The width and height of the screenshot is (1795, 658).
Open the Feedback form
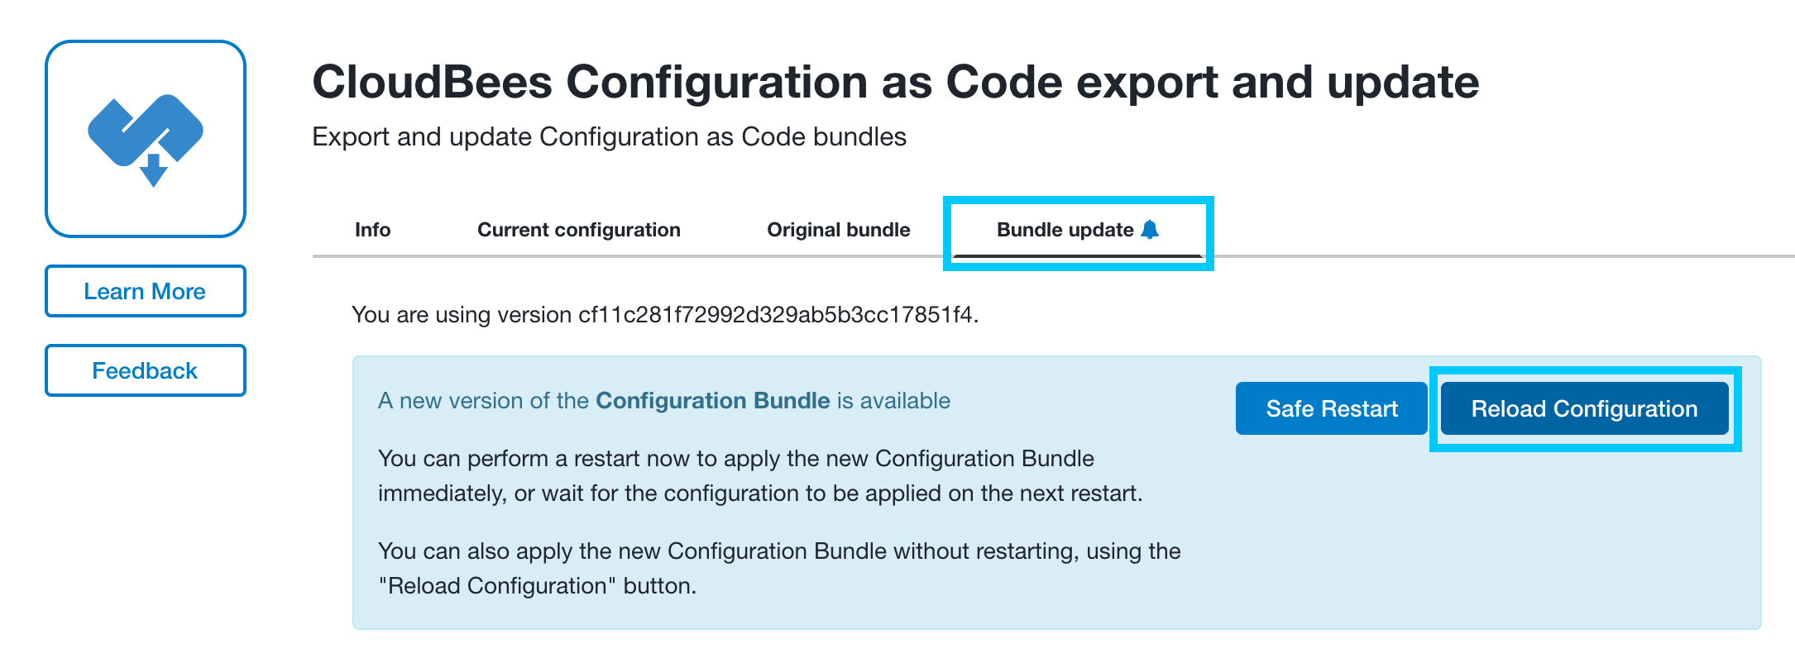coord(144,370)
